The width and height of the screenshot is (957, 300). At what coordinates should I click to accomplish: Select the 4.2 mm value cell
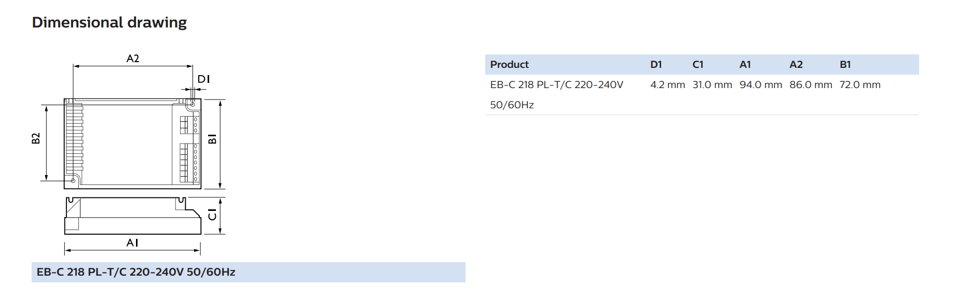[x=667, y=84]
